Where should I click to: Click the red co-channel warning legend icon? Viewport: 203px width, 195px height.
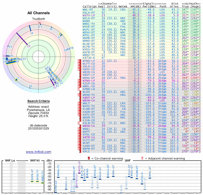tap(89, 158)
